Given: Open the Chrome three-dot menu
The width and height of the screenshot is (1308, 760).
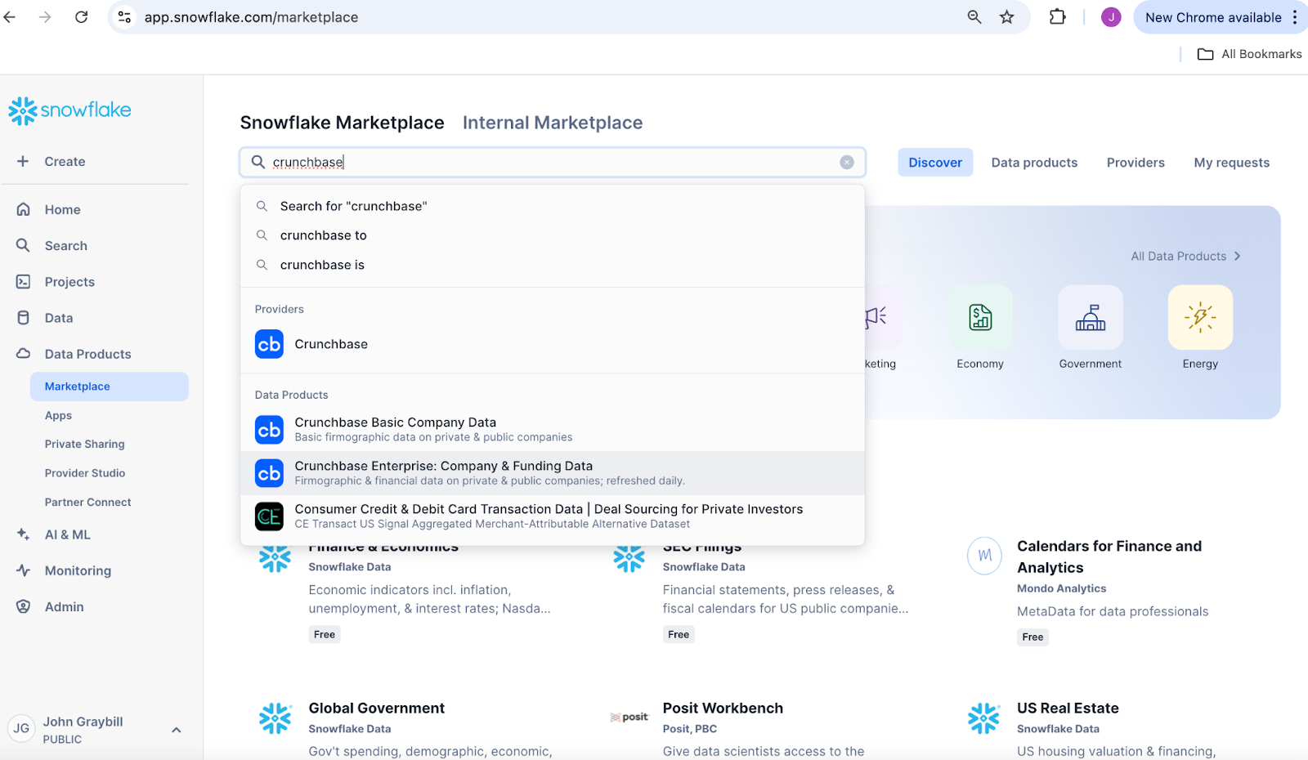Looking at the screenshot, I should pyautogui.click(x=1295, y=17).
